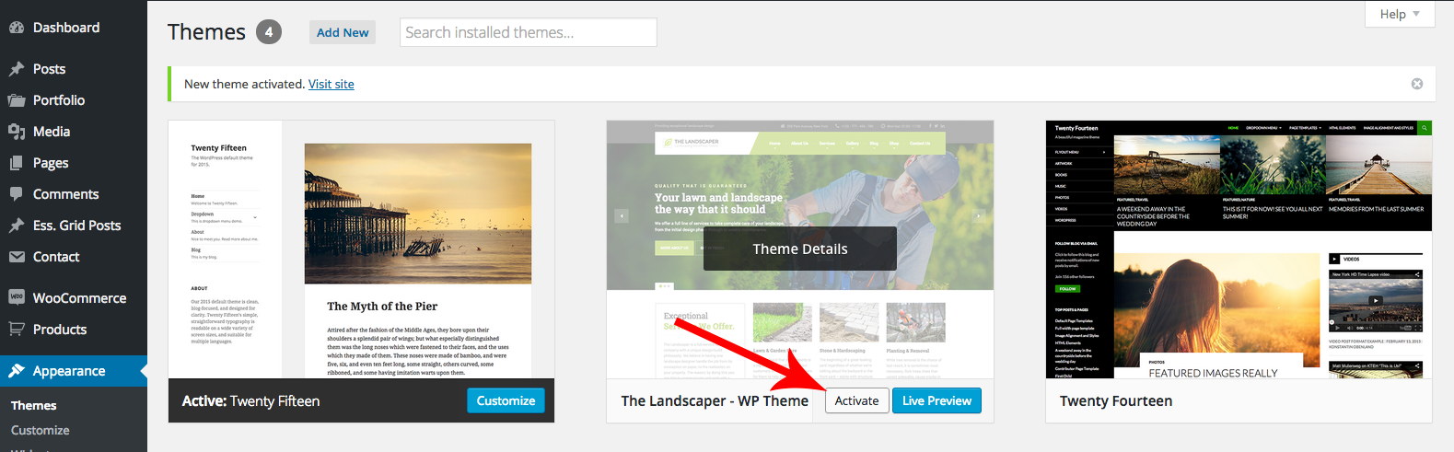Click the WooCommerce logo icon
The width and height of the screenshot is (1454, 452).
17,297
